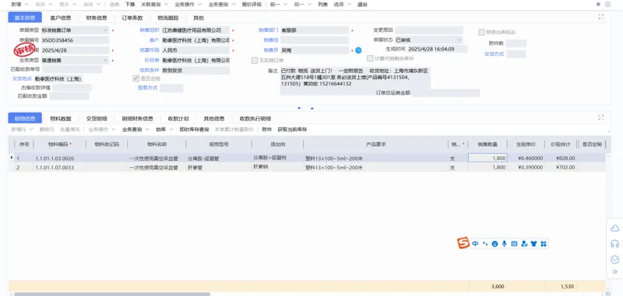Expand the 锁库 dropdown in grid toolbar
The image size is (623, 296).
171,129
